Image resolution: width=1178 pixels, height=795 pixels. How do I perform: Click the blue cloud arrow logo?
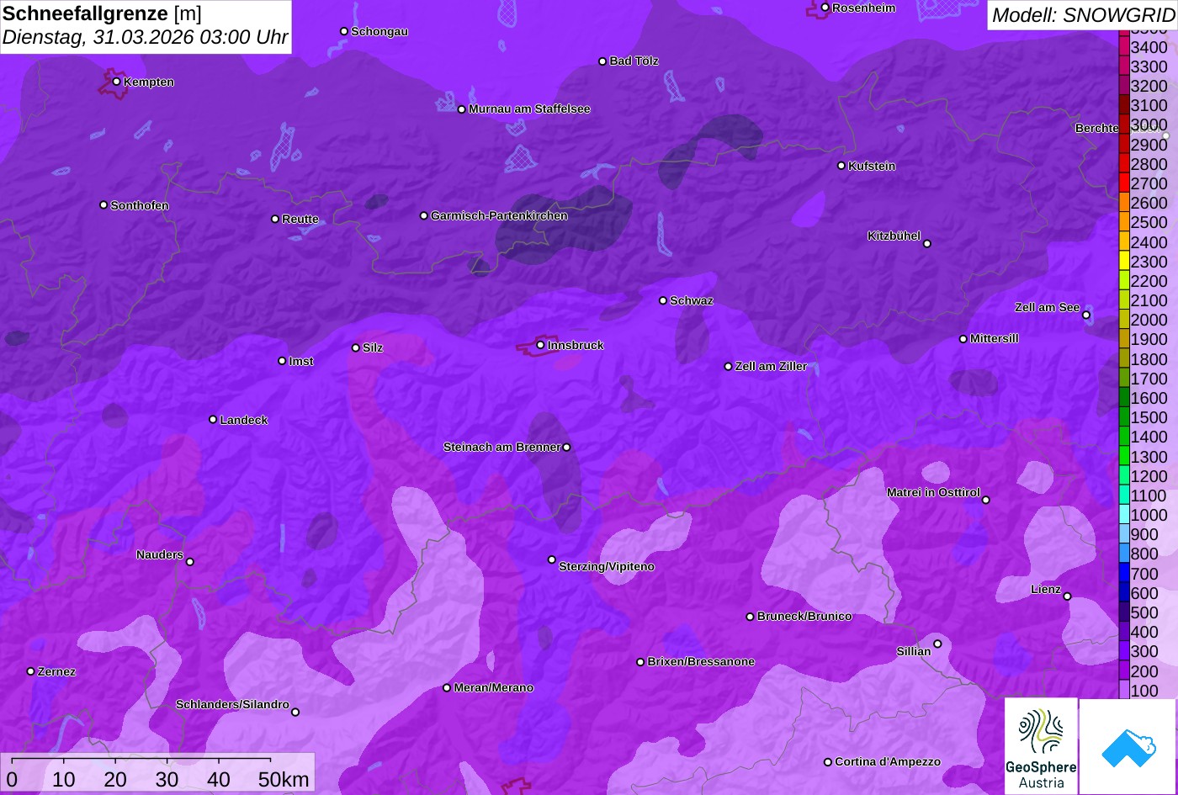1128,746
